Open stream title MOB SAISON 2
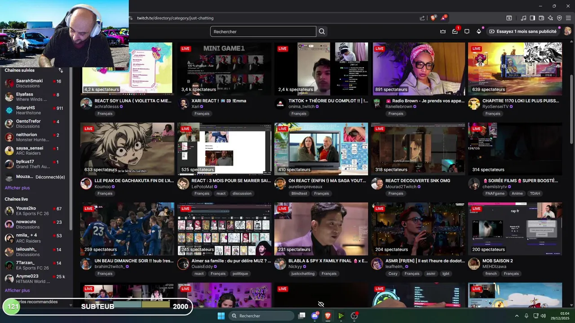Image resolution: width=575 pixels, height=323 pixels. 498,261
